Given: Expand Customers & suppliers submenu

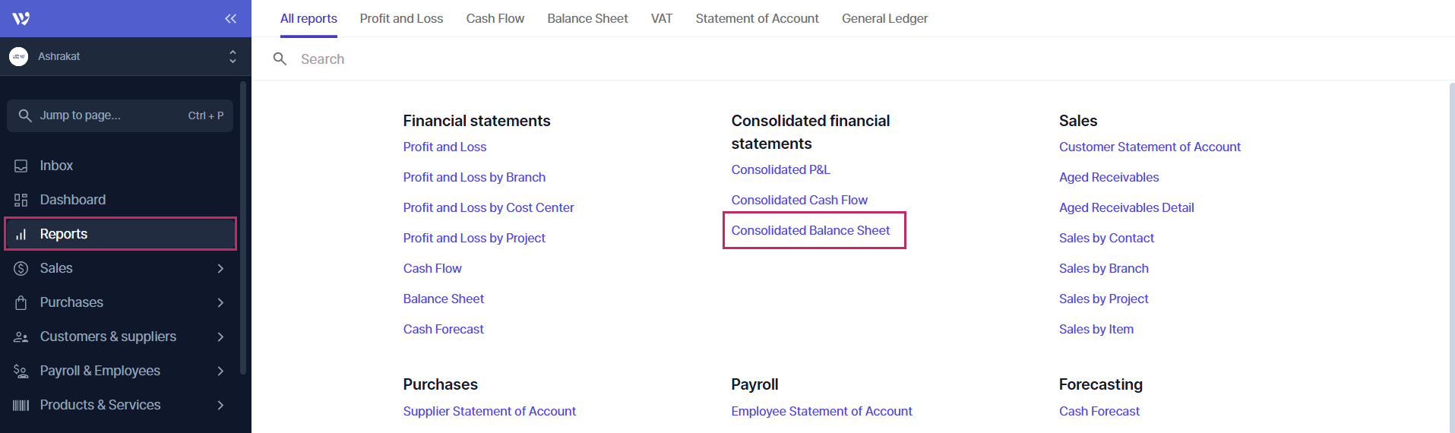Looking at the screenshot, I should 220,337.
